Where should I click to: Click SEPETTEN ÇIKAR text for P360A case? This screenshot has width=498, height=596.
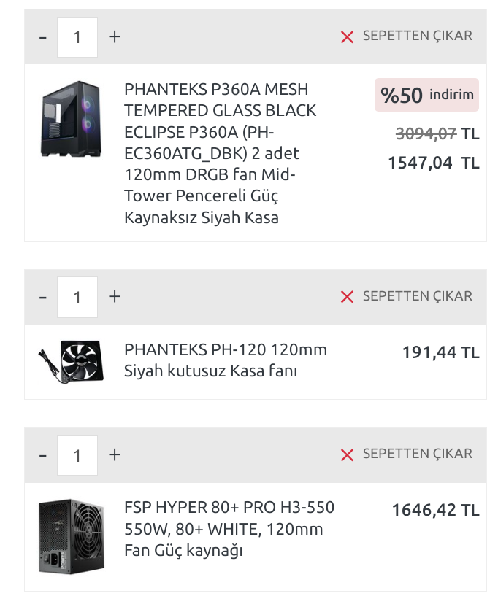417,36
